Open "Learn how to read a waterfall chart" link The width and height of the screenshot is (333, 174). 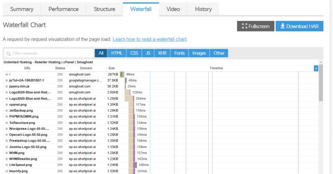150,39
